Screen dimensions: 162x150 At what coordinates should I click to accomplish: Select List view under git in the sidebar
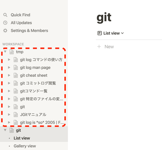22,138
